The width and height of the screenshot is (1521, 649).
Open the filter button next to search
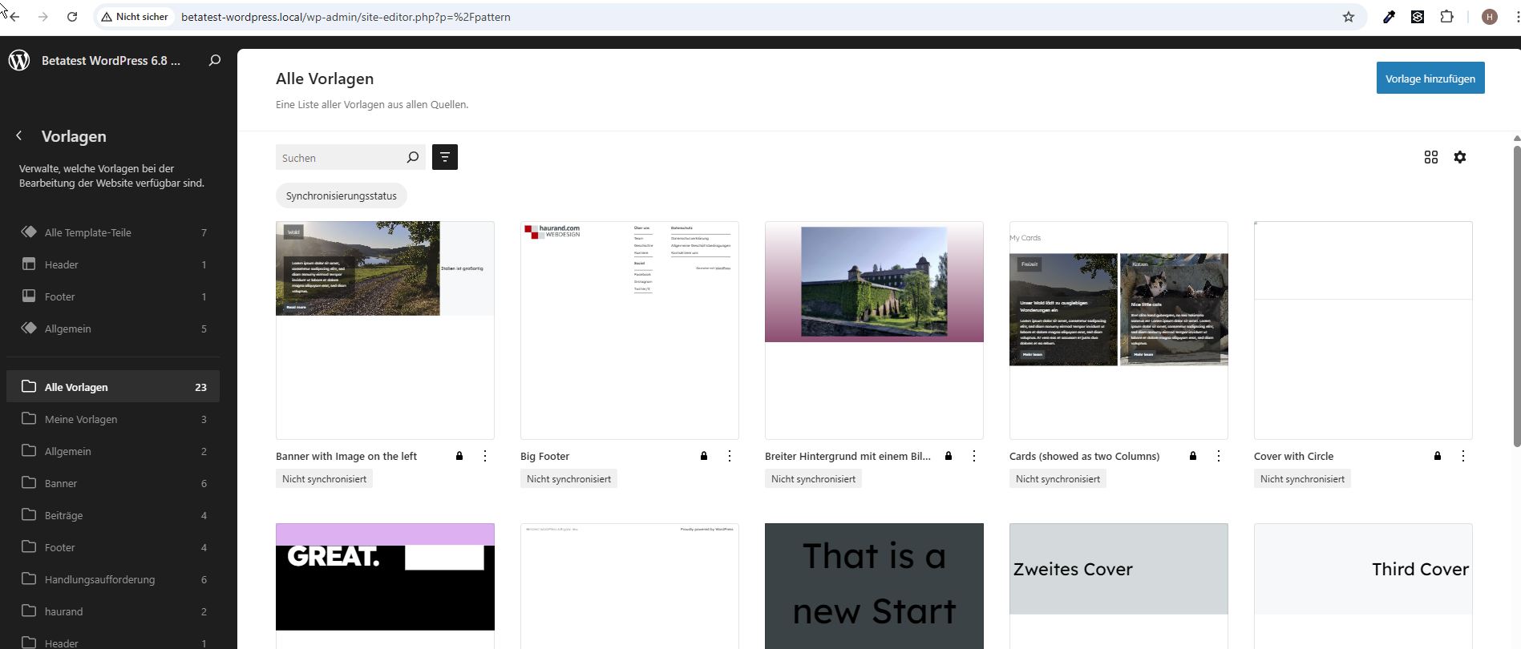[x=445, y=157]
